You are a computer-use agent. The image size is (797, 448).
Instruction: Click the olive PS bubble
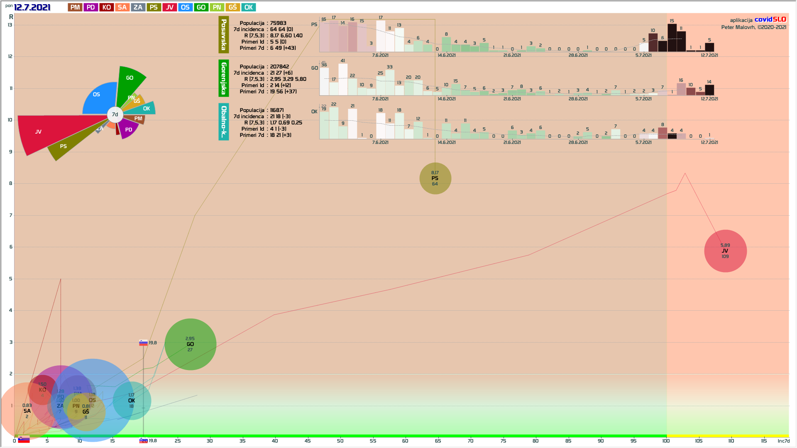click(x=435, y=178)
